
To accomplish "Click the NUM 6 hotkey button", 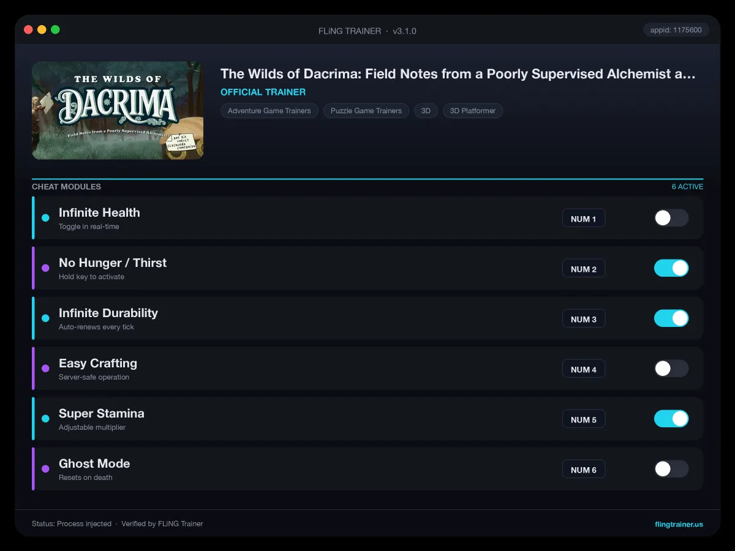I will (x=584, y=470).
